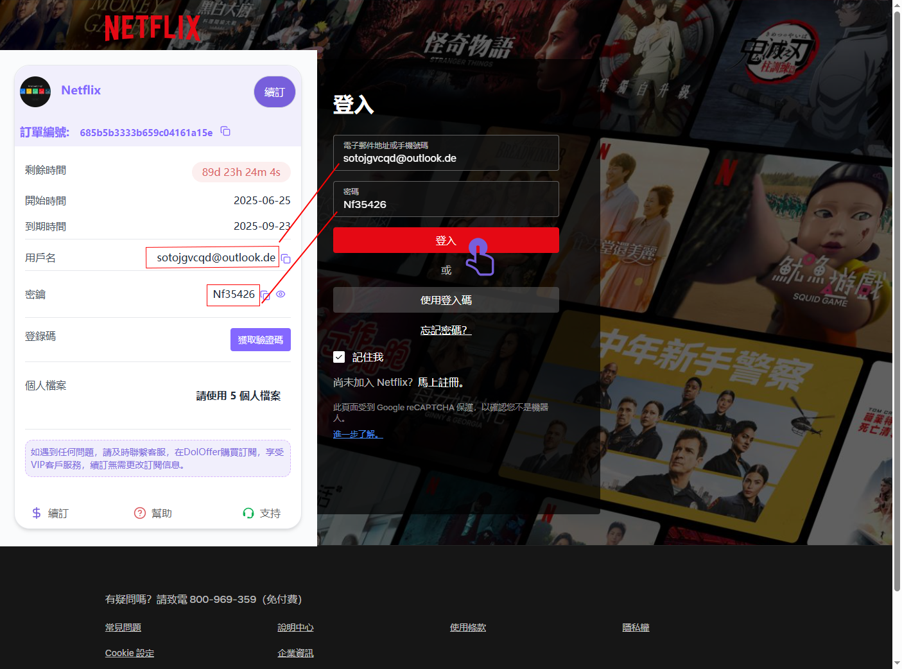902x669 pixels.
Task: Open the 說明中心 footer link
Action: pos(295,627)
